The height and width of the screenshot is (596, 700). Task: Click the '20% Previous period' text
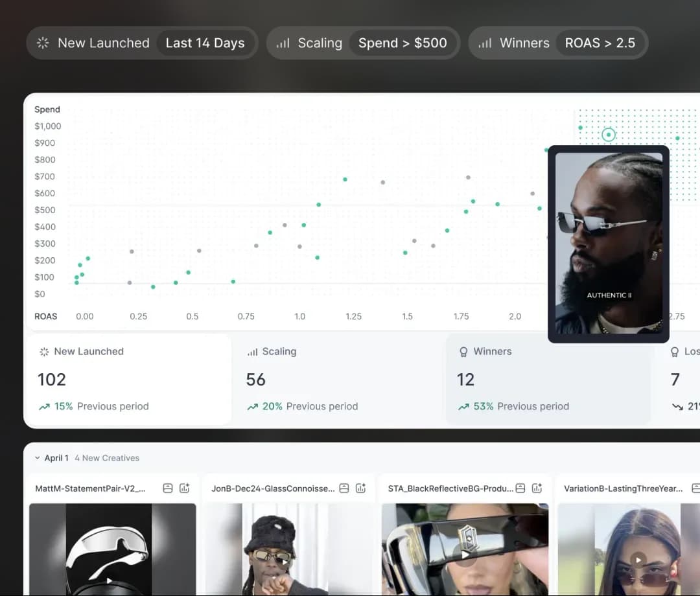(x=310, y=406)
